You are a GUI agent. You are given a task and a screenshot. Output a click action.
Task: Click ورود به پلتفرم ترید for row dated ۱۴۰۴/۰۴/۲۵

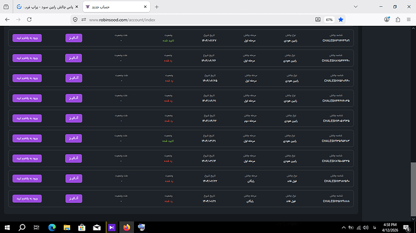[x=27, y=78]
